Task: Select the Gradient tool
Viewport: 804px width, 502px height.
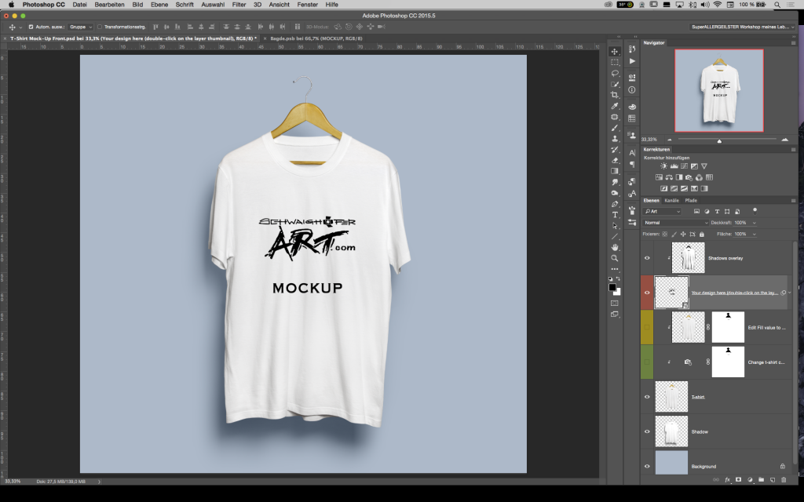Action: pos(615,171)
